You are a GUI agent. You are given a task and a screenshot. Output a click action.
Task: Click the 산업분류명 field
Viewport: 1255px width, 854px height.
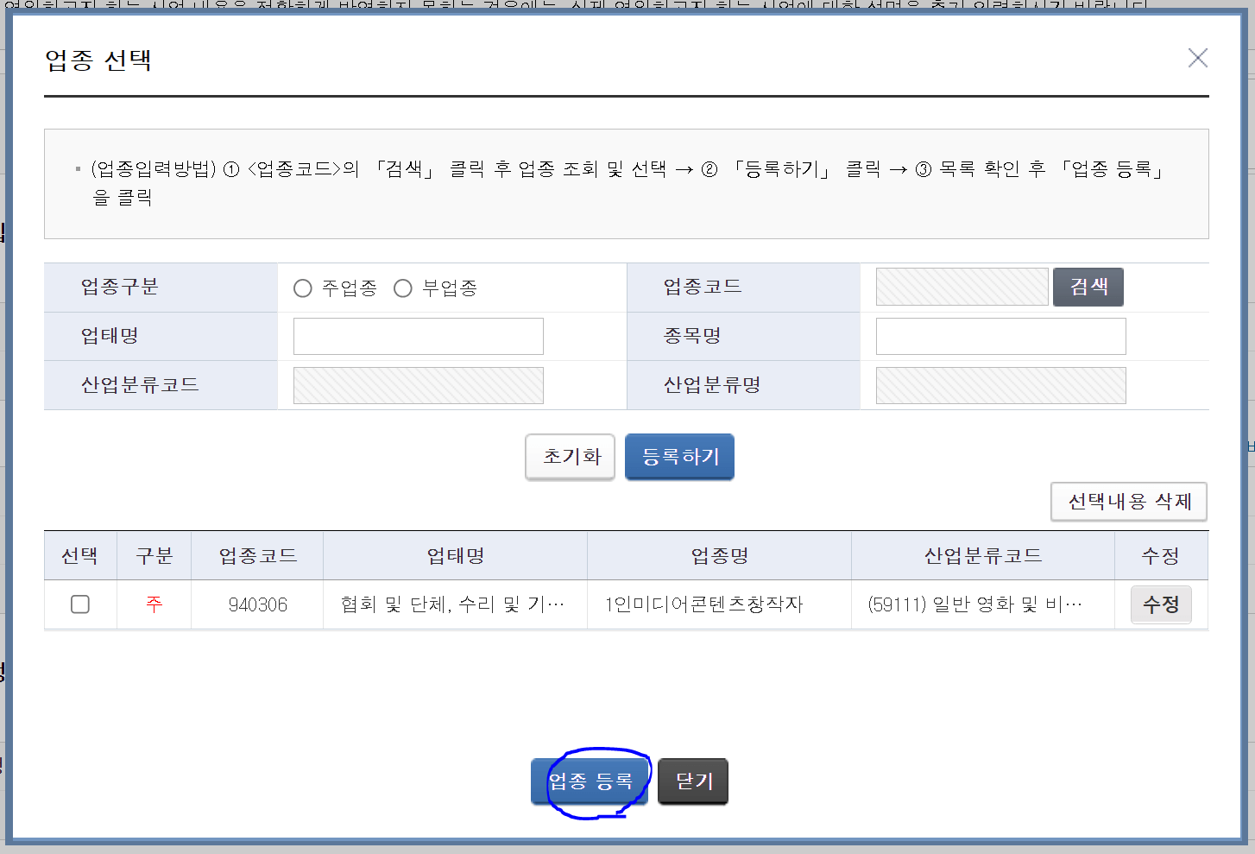pos(1000,385)
